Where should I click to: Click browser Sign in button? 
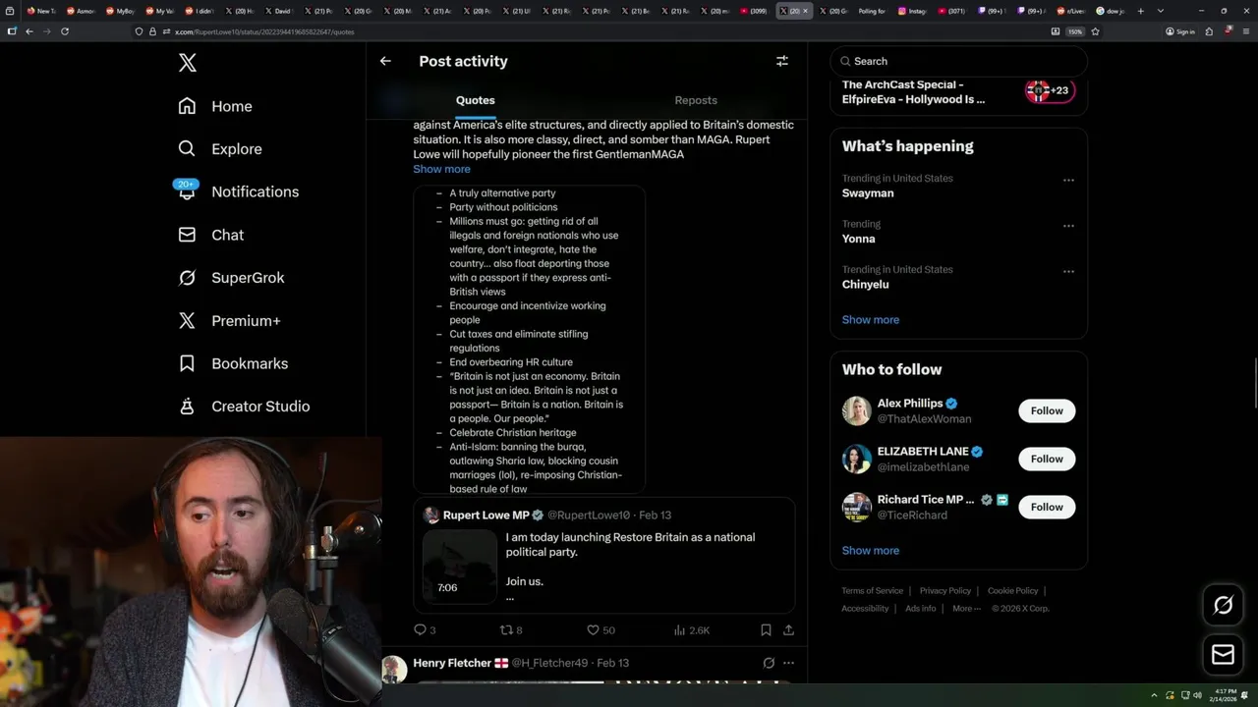[x=1180, y=31]
